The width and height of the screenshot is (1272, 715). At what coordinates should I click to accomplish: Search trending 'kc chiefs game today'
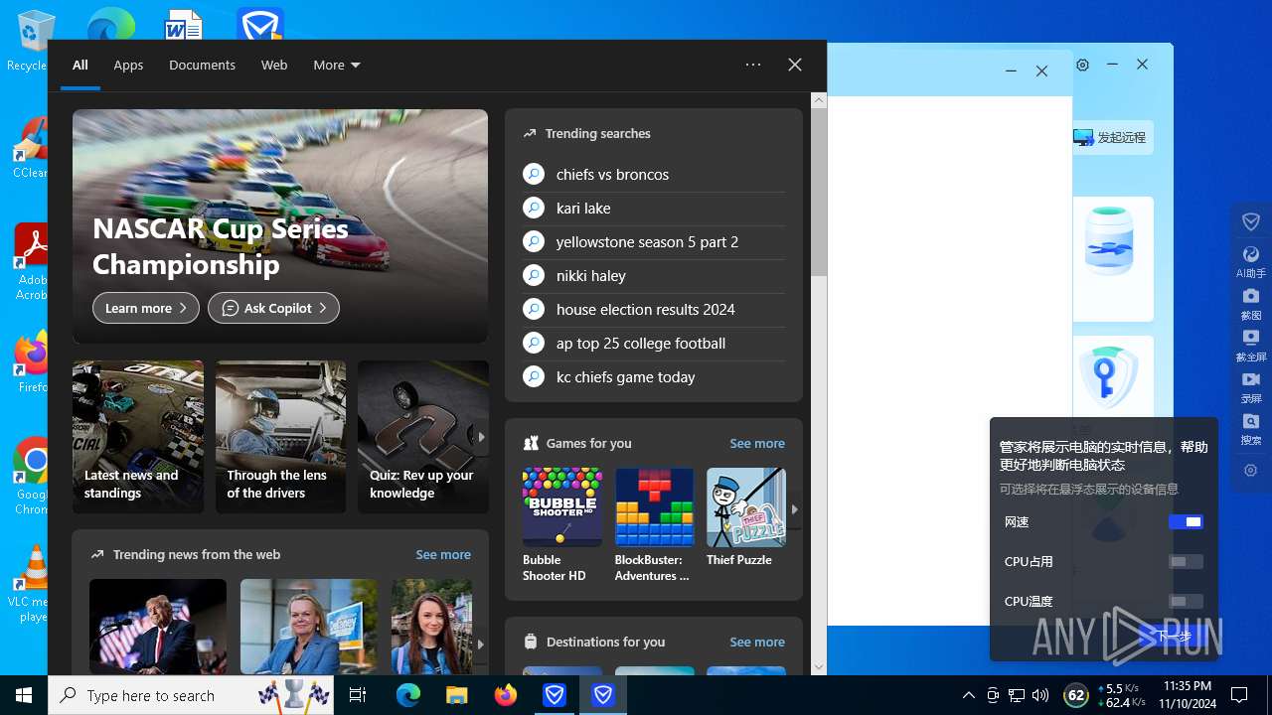654,376
